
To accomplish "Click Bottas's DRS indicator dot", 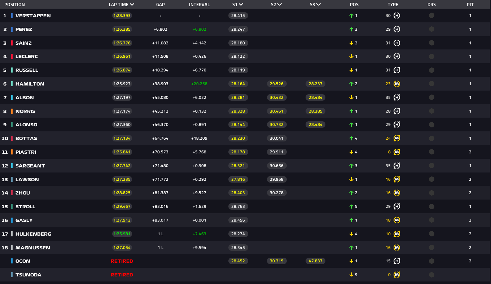I will point(431,138).
